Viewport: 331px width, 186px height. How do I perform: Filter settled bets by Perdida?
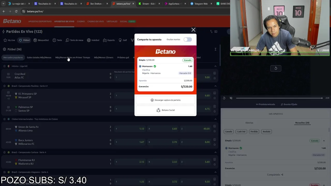[x=254, y=131]
